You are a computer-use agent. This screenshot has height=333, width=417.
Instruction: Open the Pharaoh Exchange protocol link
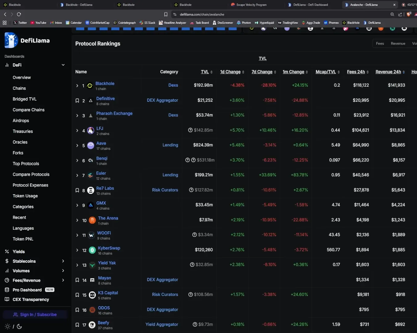(114, 113)
